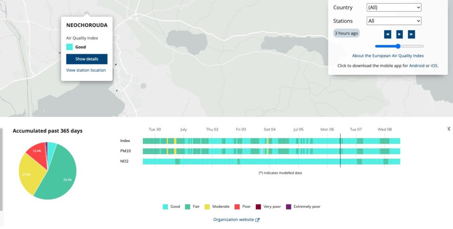Click the Poor color swatch in legend

(237, 207)
